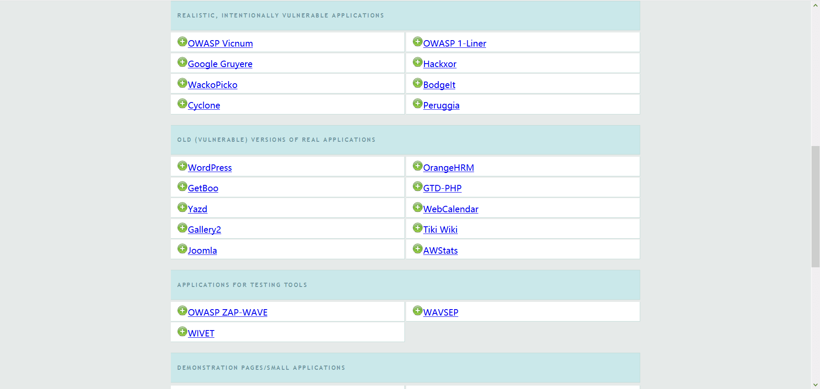820x389 pixels.
Task: Click the vertical scrollbar thumb
Action: (815, 207)
